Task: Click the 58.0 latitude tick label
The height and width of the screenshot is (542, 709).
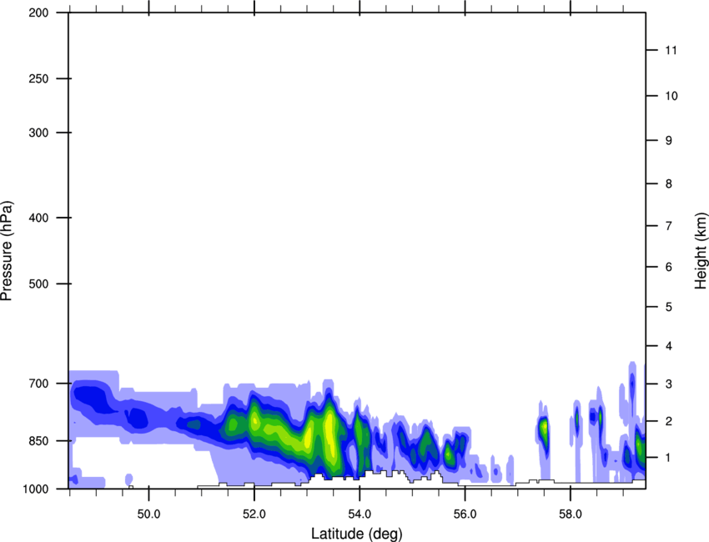Action: pyautogui.click(x=571, y=514)
